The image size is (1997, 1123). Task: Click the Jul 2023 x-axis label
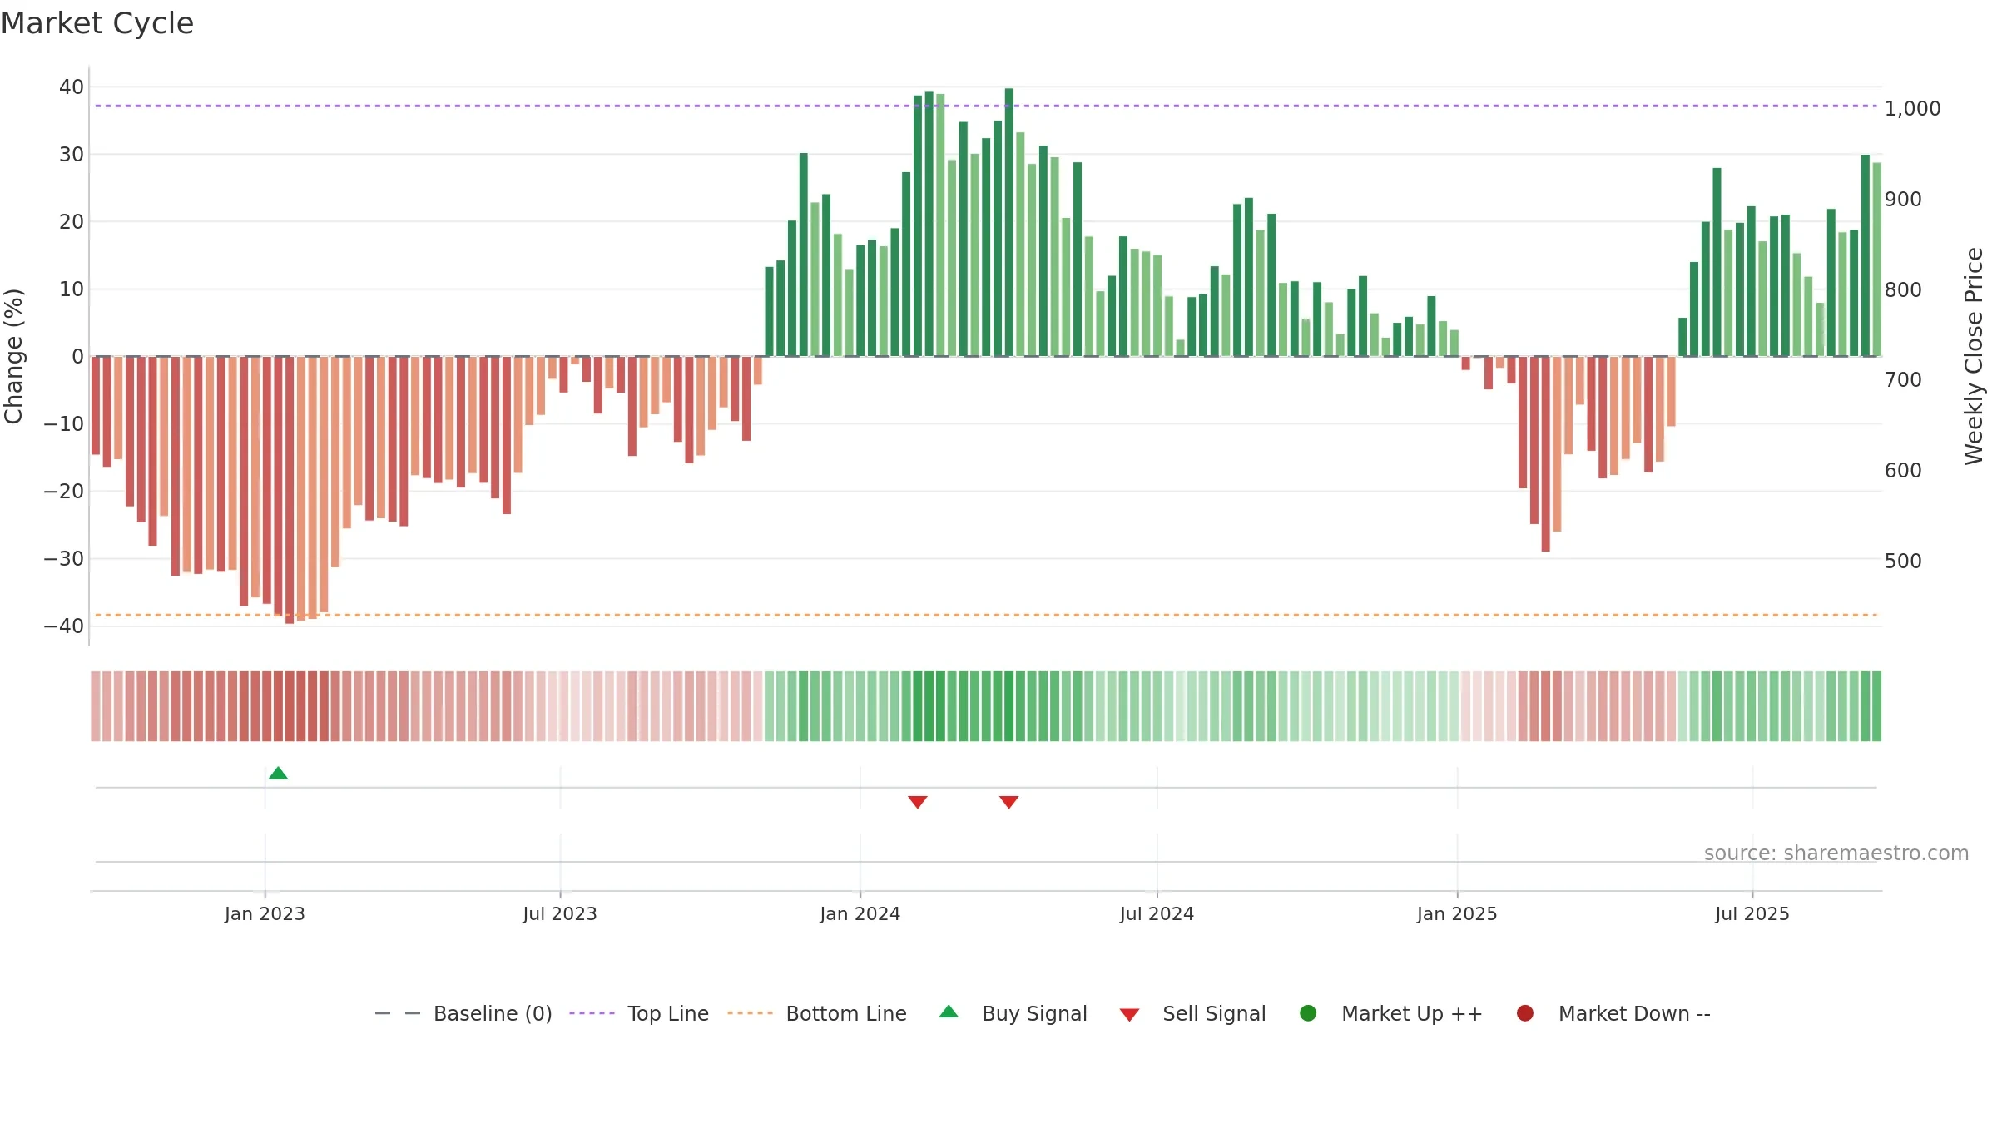tap(560, 913)
